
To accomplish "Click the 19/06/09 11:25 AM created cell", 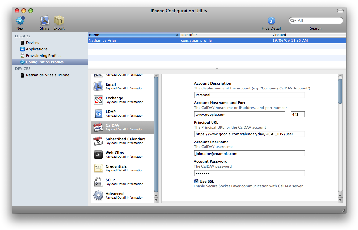I will [290, 40].
